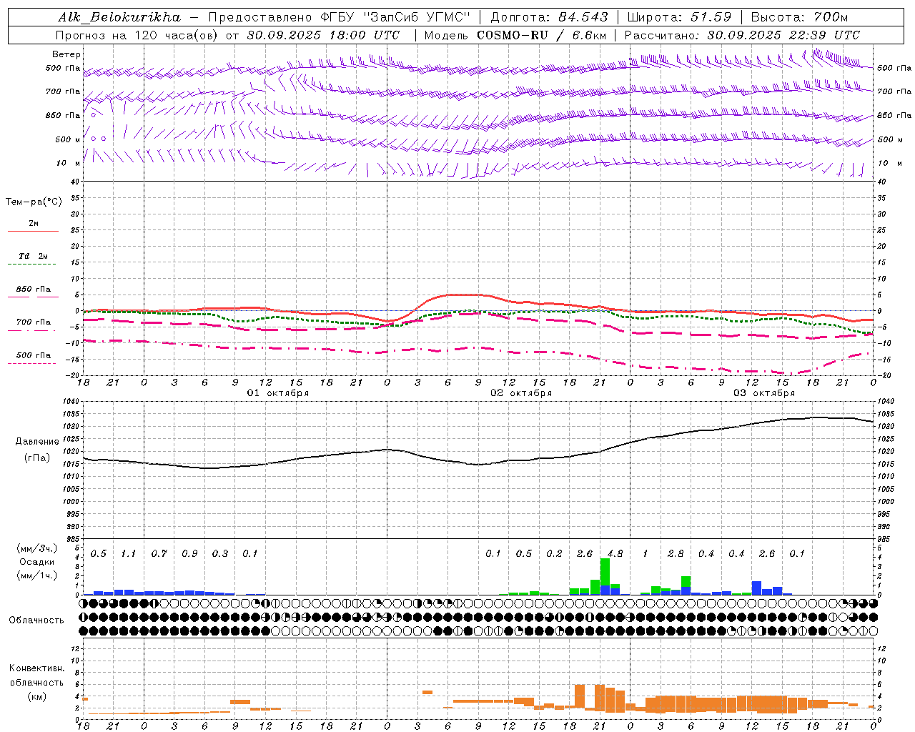Viewport: 915px width, 732px height.
Task: Click the 4.8 precipitation total value
Action: tap(615, 553)
